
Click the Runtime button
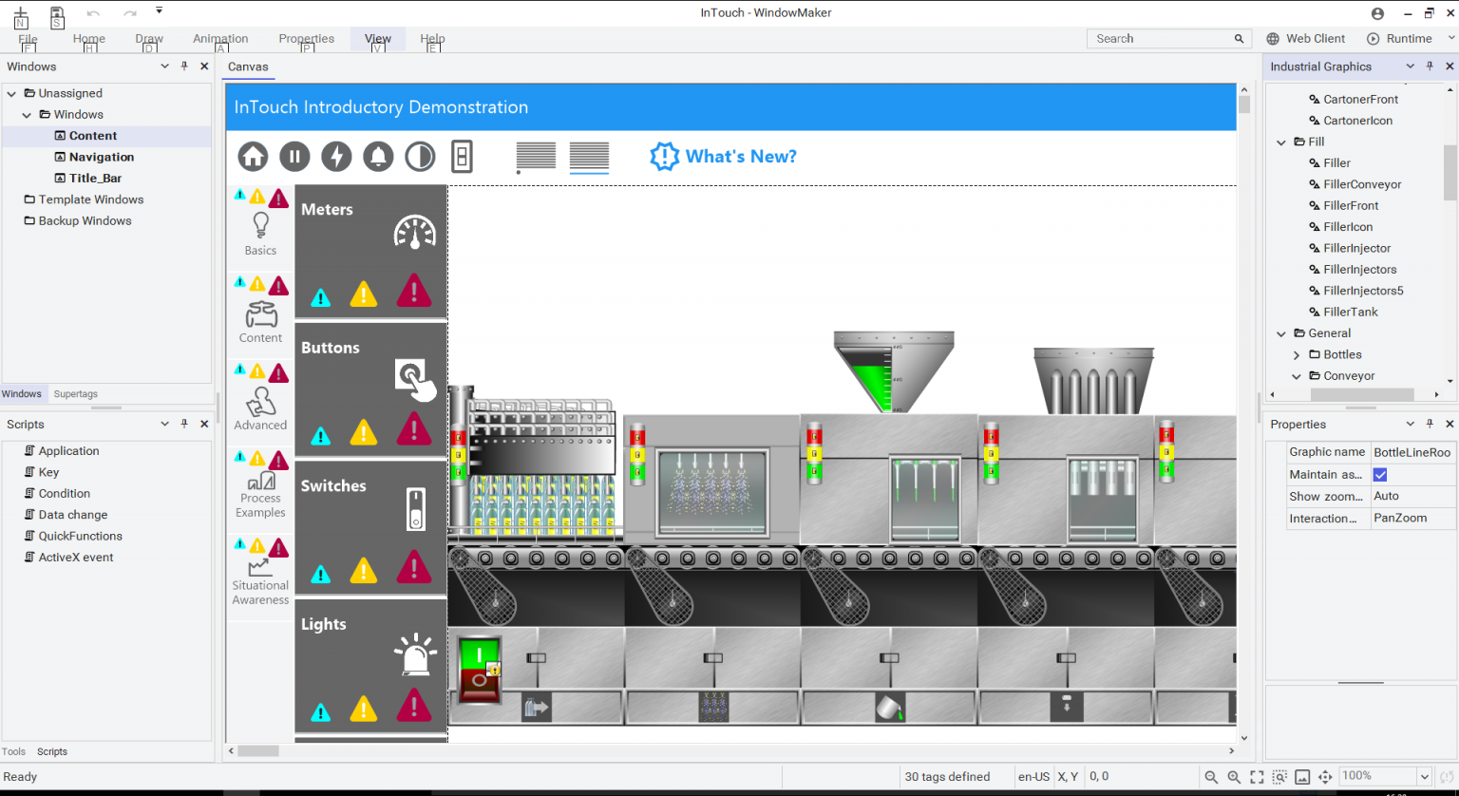click(1399, 39)
